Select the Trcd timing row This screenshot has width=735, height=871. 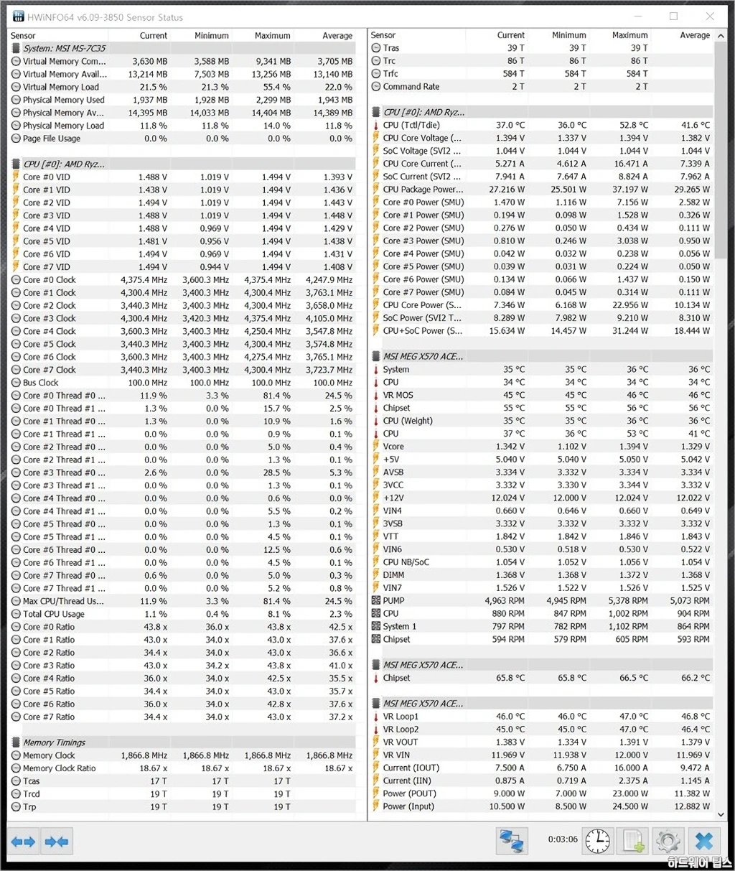[183, 794]
